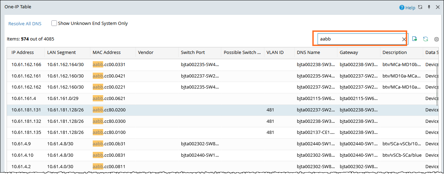This screenshot has height=174, width=444.
Task: Select MAC address aabb.cc00.0331 cell
Action: click(x=109, y=65)
